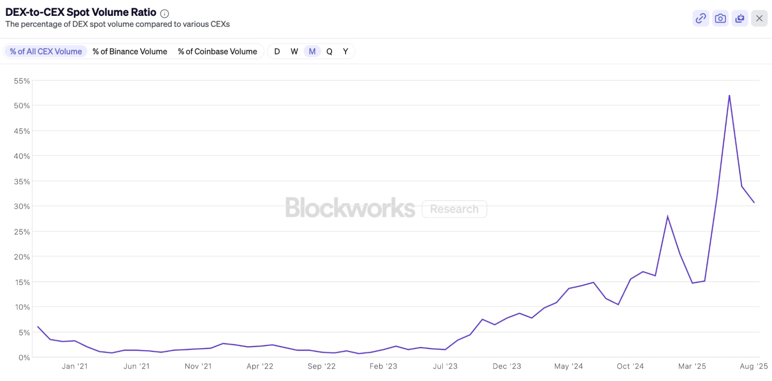The height and width of the screenshot is (381, 772).
Task: Copy the chart link with the chain icon
Action: coord(701,18)
